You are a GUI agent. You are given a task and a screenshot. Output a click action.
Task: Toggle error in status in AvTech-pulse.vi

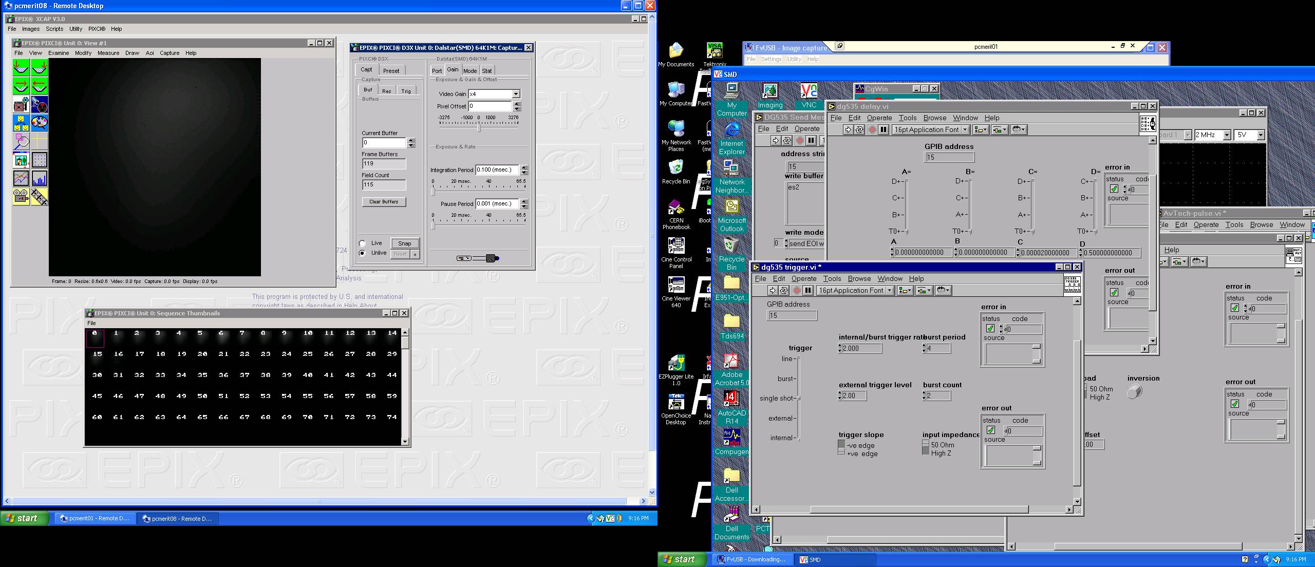tap(1235, 308)
